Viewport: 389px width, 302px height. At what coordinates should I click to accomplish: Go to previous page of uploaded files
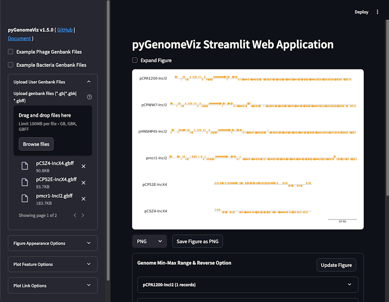click(75, 215)
